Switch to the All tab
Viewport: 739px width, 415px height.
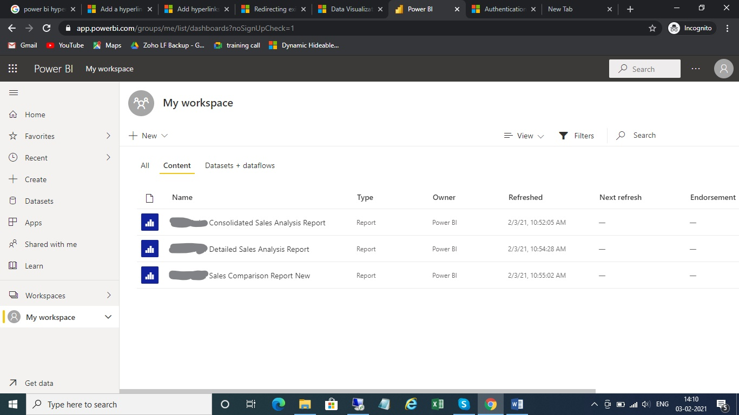pos(145,165)
